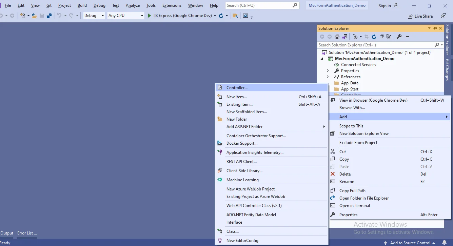The width and height of the screenshot is (453, 246).
Task: Click the Connected Services cloud icon
Action: (337, 65)
